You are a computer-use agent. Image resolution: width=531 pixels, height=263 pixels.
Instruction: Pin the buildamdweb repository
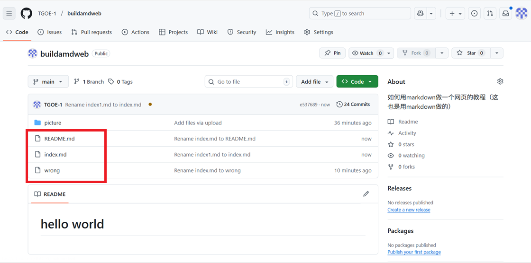(x=332, y=53)
